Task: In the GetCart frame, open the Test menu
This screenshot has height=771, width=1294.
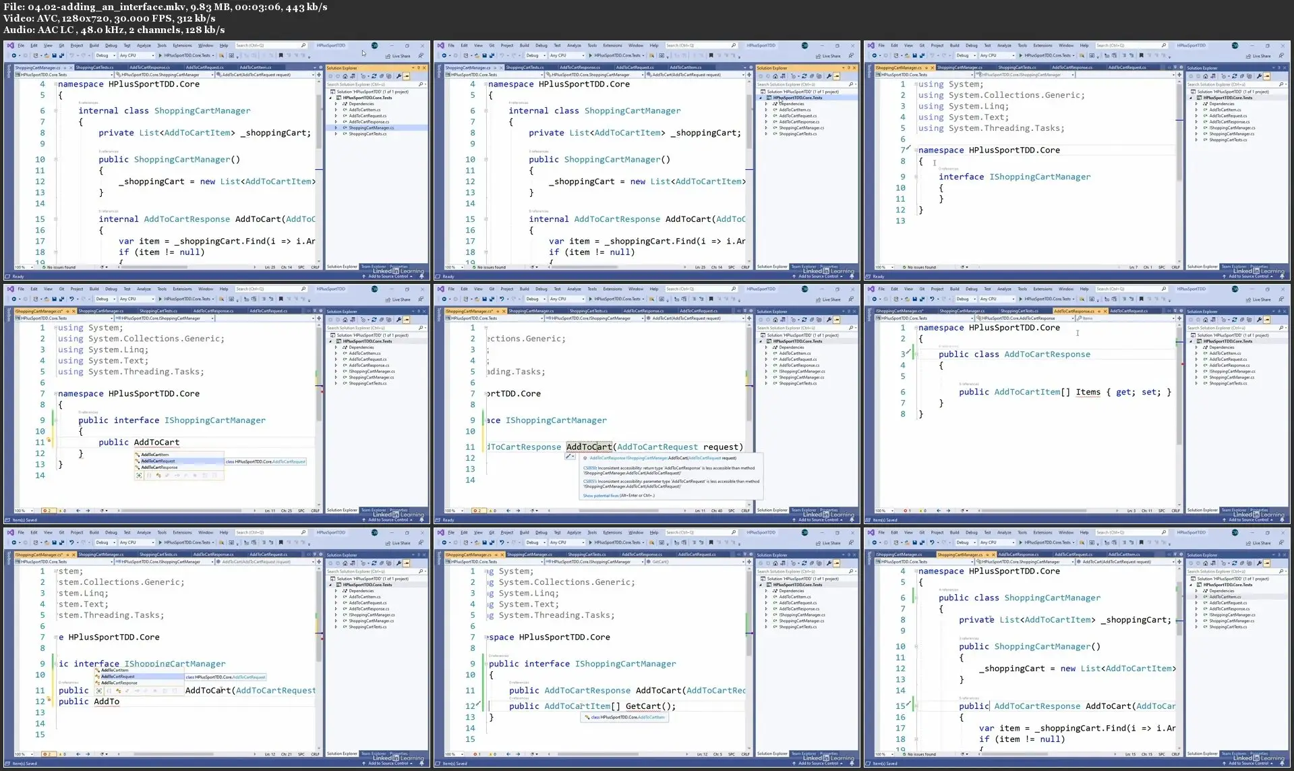Action: coord(557,532)
